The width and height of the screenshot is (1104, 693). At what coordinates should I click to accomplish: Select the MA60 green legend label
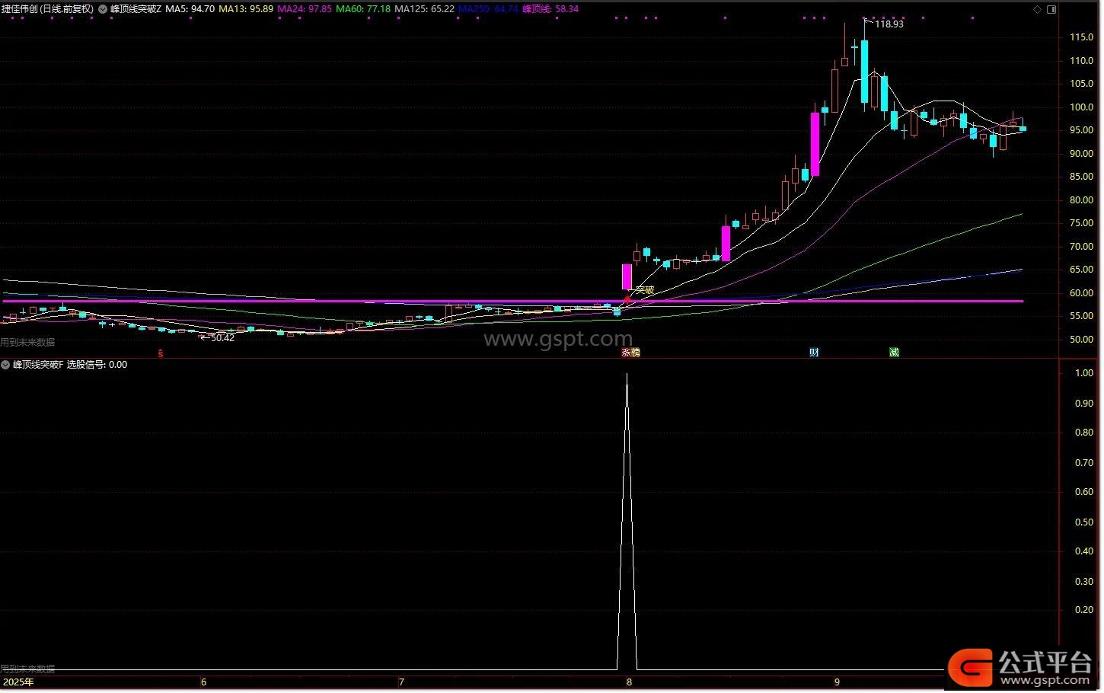[x=363, y=9]
